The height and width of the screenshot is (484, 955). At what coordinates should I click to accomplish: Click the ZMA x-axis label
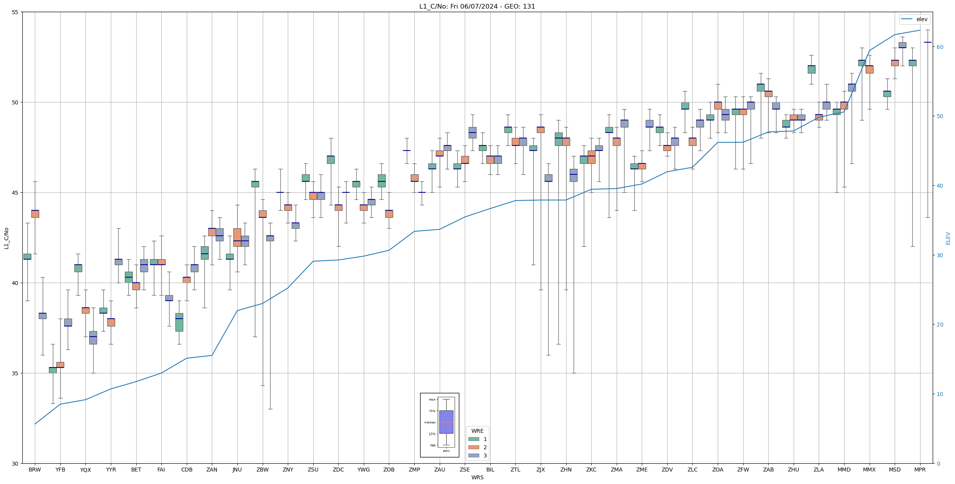617,470
